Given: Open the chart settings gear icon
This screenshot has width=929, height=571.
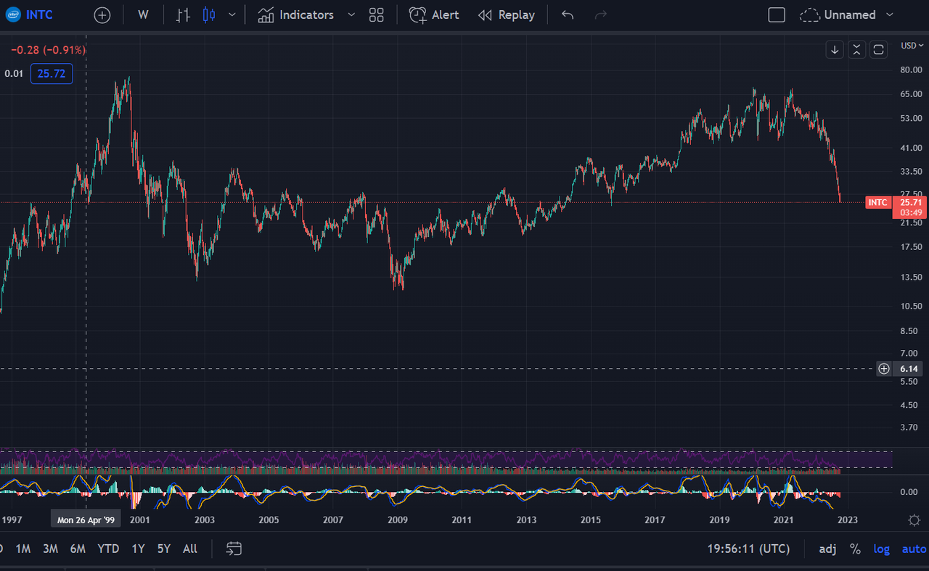Looking at the screenshot, I should (x=915, y=520).
